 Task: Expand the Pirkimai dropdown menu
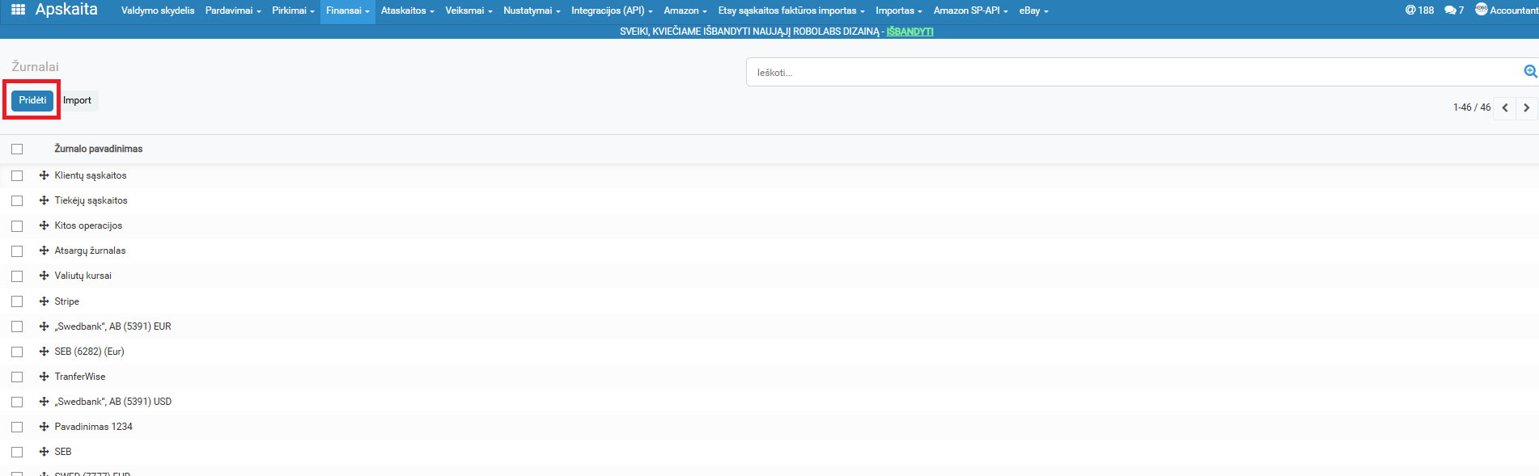[293, 11]
